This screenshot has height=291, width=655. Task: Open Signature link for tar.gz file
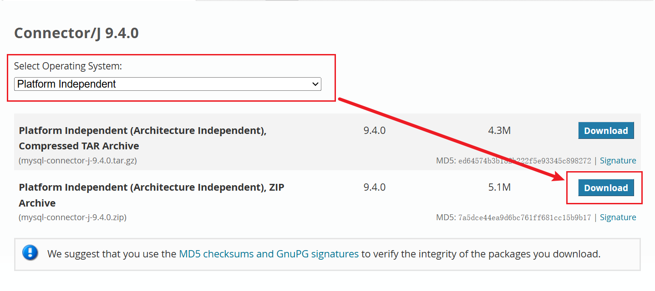click(618, 160)
